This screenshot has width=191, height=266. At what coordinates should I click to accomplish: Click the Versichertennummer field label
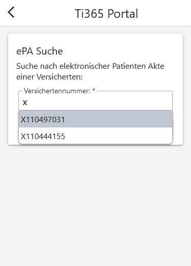click(x=57, y=91)
